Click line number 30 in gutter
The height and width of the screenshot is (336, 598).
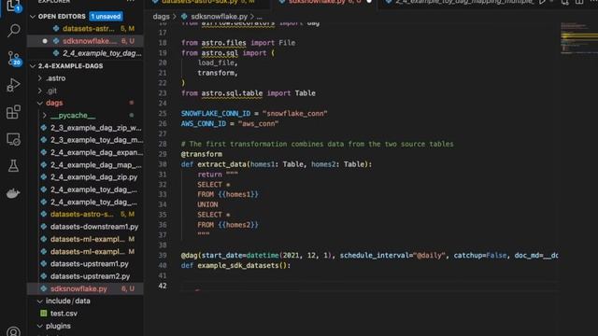click(163, 164)
